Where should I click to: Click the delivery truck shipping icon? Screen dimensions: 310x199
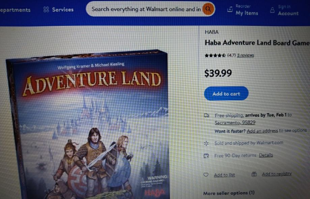pos(206,115)
